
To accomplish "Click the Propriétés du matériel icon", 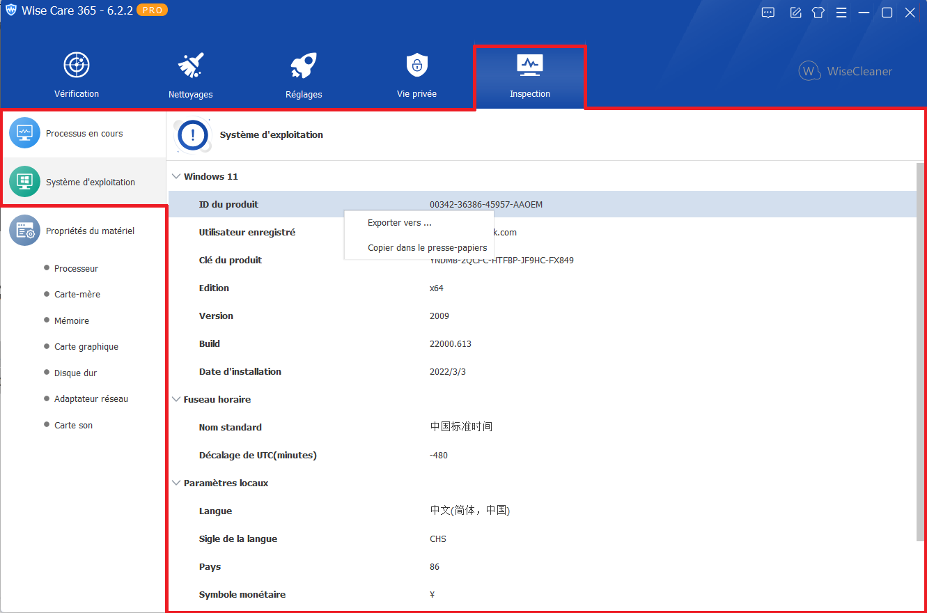I will (24, 231).
